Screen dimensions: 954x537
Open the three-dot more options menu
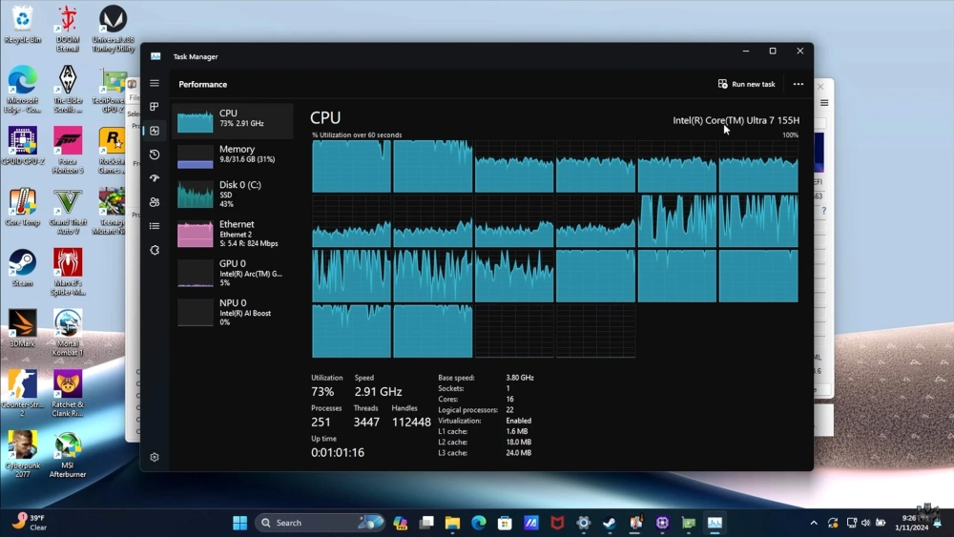pyautogui.click(x=798, y=84)
